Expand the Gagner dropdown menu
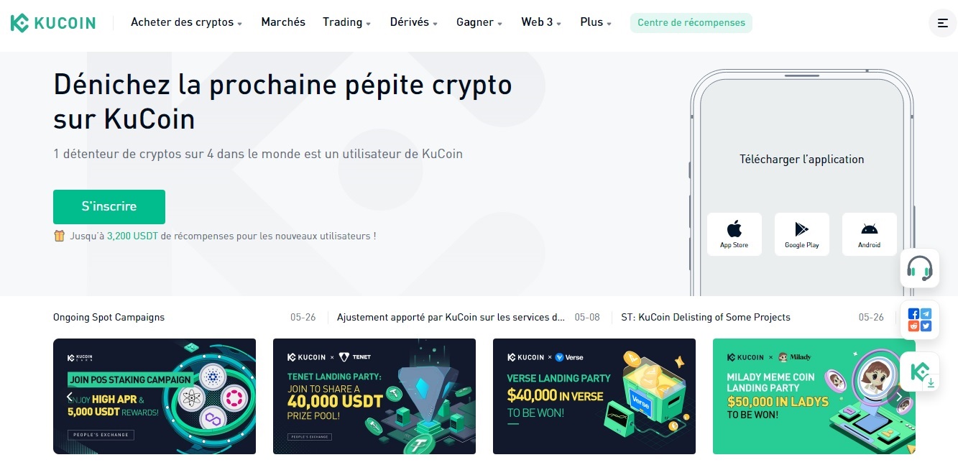958x465 pixels. (x=479, y=22)
